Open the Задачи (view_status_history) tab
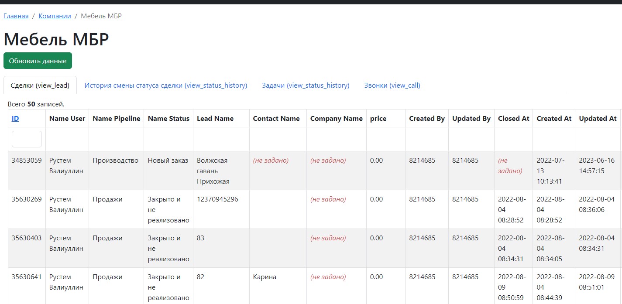Screen dimensions: 622x304 tap(306, 85)
